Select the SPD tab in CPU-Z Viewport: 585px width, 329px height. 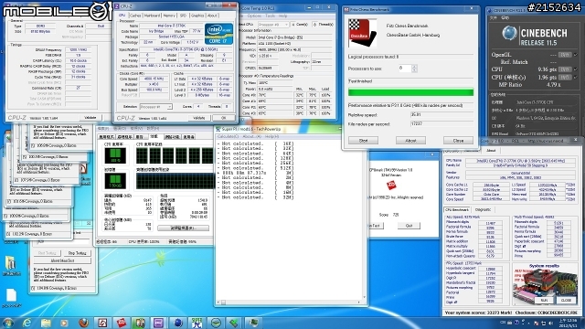click(x=183, y=16)
